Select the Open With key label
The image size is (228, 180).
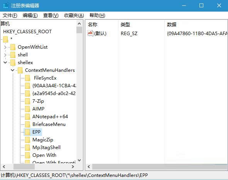(x=44, y=155)
